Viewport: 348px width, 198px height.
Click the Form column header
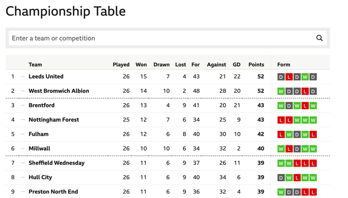(x=284, y=64)
